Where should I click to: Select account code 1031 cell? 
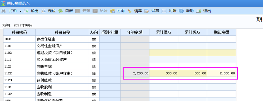point(20,39)
